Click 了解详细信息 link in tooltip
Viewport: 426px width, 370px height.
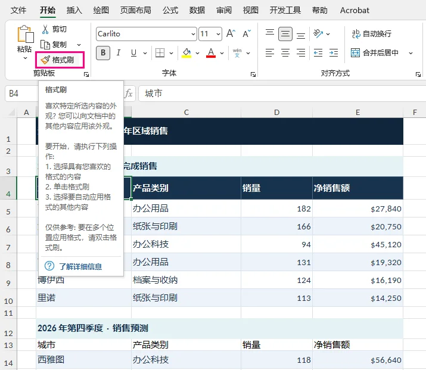[x=80, y=266]
